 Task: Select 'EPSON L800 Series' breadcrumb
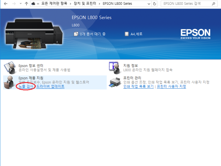pos(117,4)
